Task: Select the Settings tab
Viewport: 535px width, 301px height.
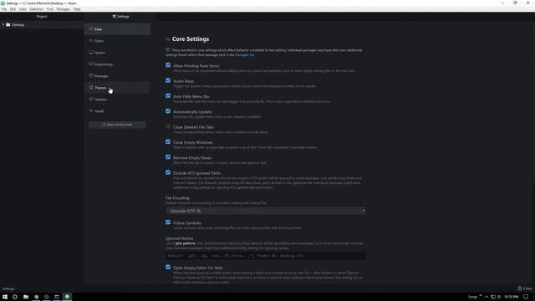Action: click(x=120, y=17)
